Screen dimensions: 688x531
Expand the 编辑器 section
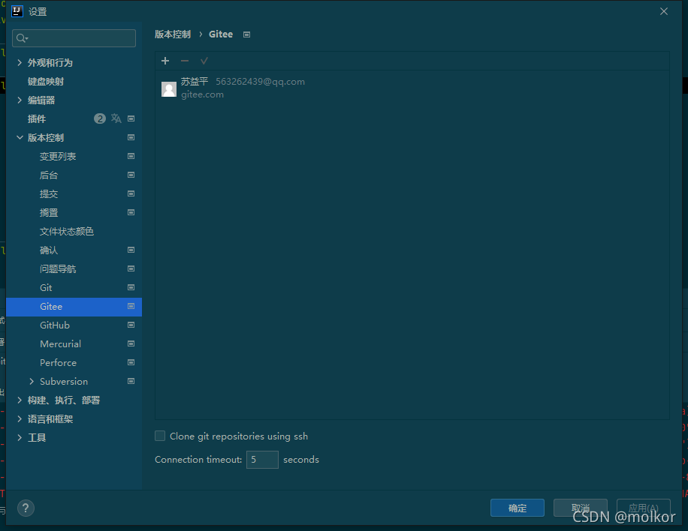[x=20, y=100]
